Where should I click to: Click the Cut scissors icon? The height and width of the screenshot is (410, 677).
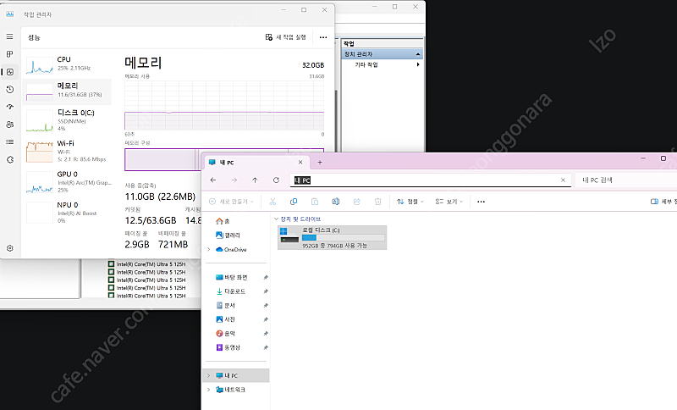click(x=272, y=202)
